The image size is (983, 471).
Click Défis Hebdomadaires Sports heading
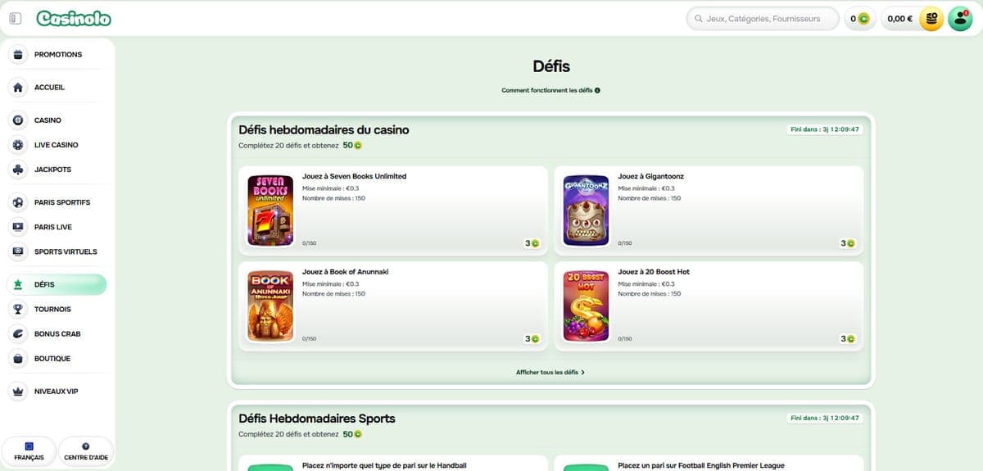pos(317,419)
